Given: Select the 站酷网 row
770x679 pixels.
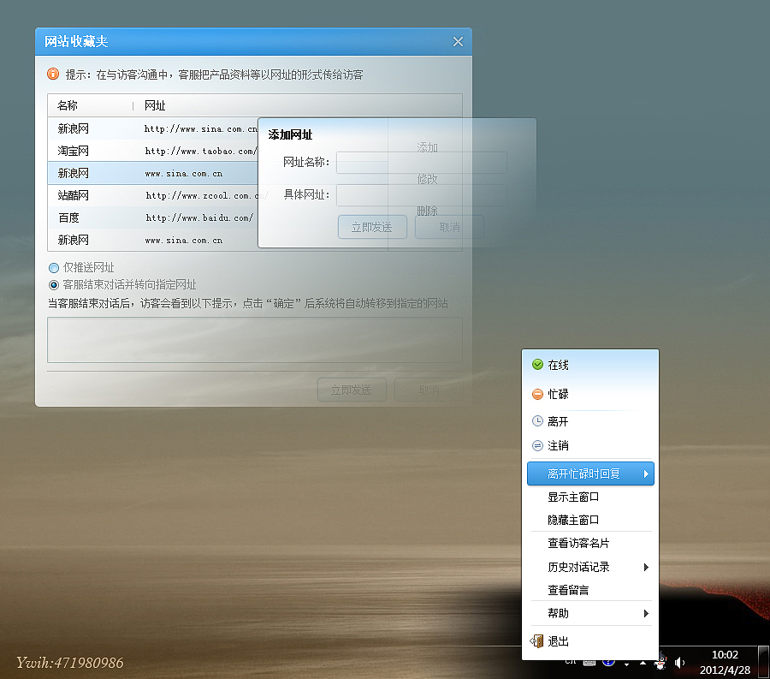Looking at the screenshot, I should tap(153, 195).
